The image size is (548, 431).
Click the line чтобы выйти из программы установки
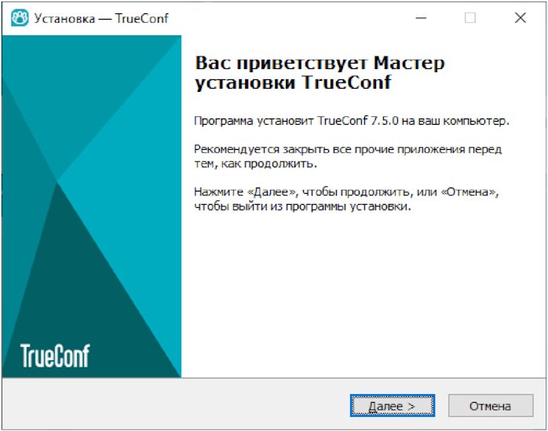click(x=302, y=206)
